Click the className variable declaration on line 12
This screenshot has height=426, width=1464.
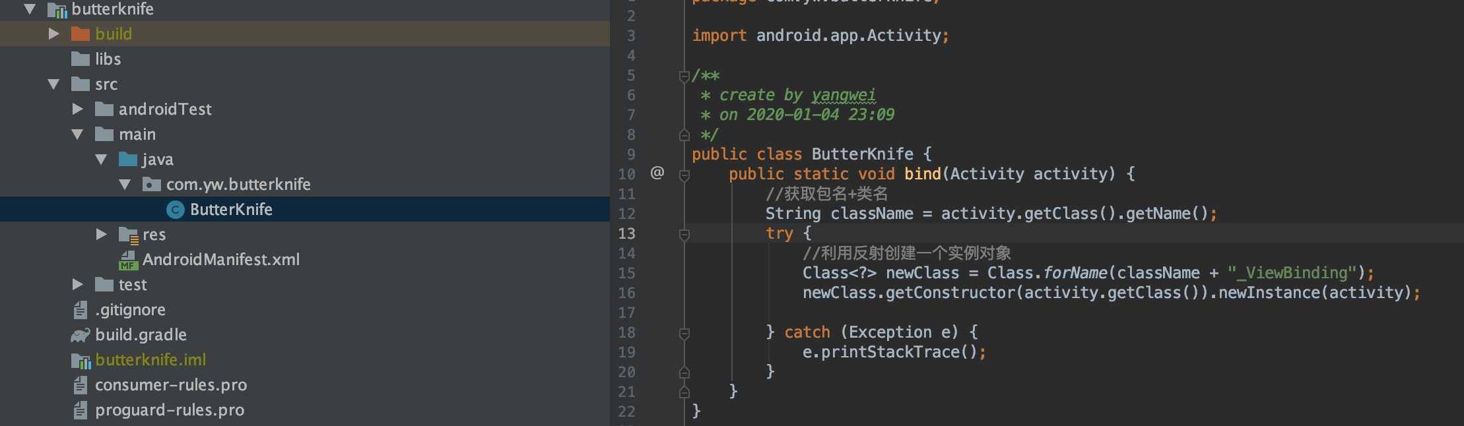pyautogui.click(x=872, y=214)
